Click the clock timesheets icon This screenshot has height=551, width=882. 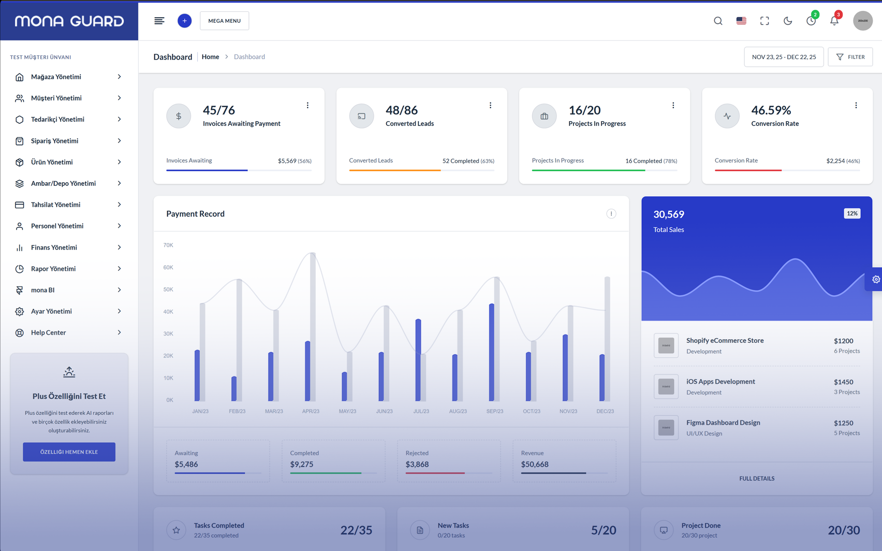[x=811, y=21]
